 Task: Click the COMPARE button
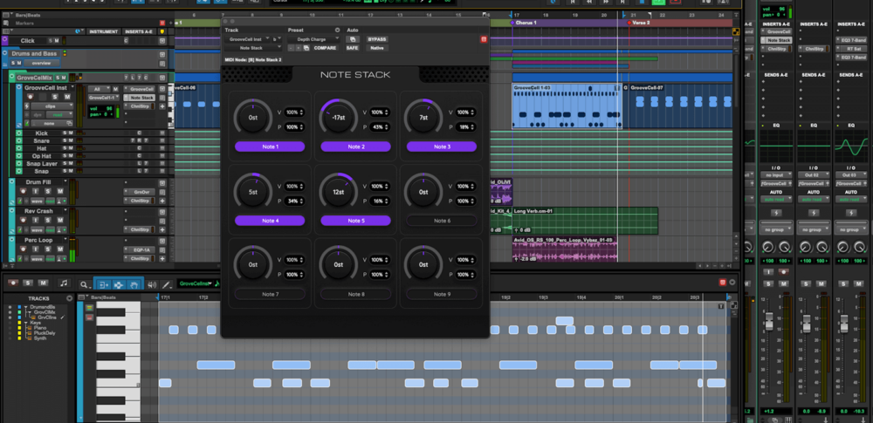tap(325, 48)
